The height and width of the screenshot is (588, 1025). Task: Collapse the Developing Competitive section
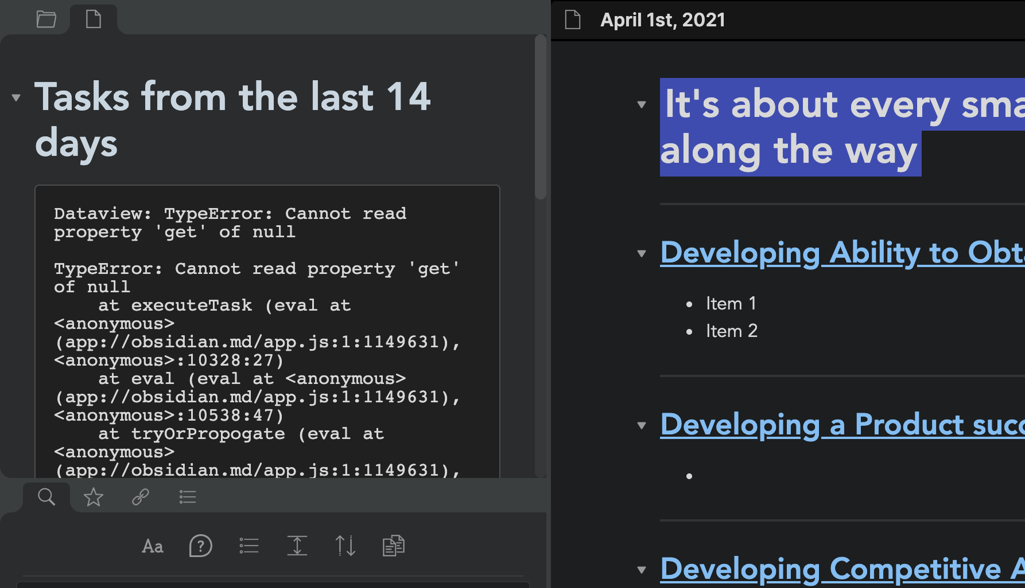[x=641, y=570]
